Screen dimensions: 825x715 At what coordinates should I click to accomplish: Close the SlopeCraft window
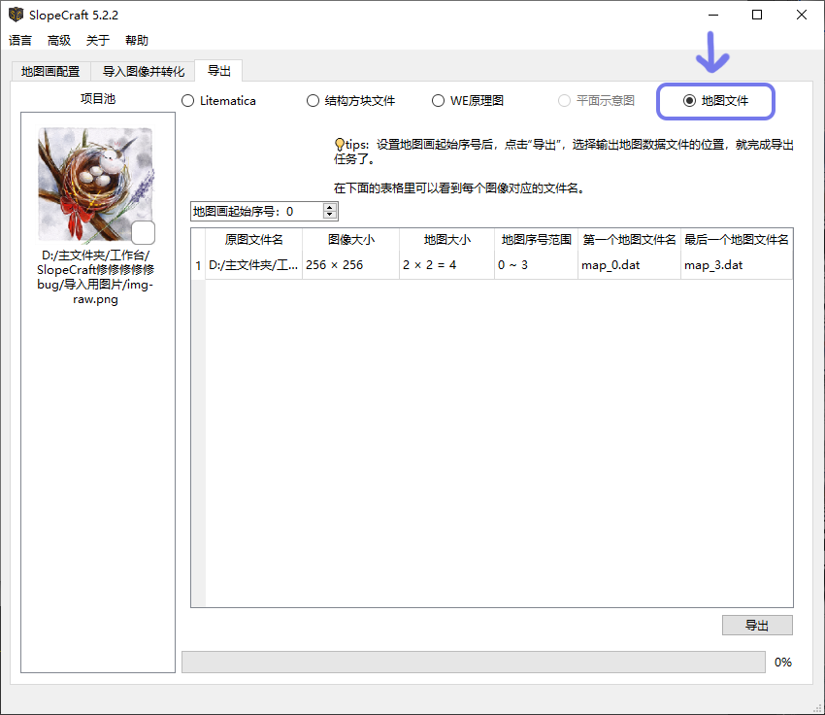[801, 16]
